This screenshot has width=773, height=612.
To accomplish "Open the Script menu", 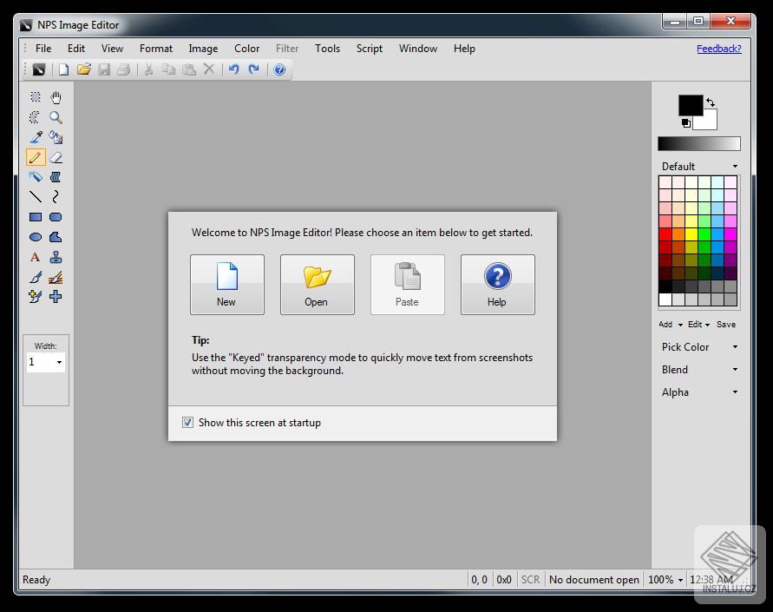I will [x=369, y=49].
